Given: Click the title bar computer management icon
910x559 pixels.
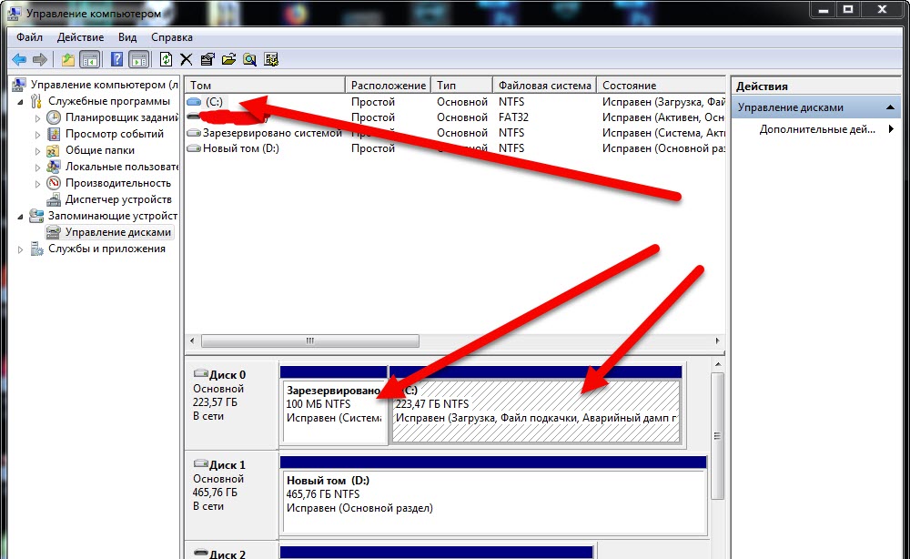Looking at the screenshot, I should click(15, 12).
